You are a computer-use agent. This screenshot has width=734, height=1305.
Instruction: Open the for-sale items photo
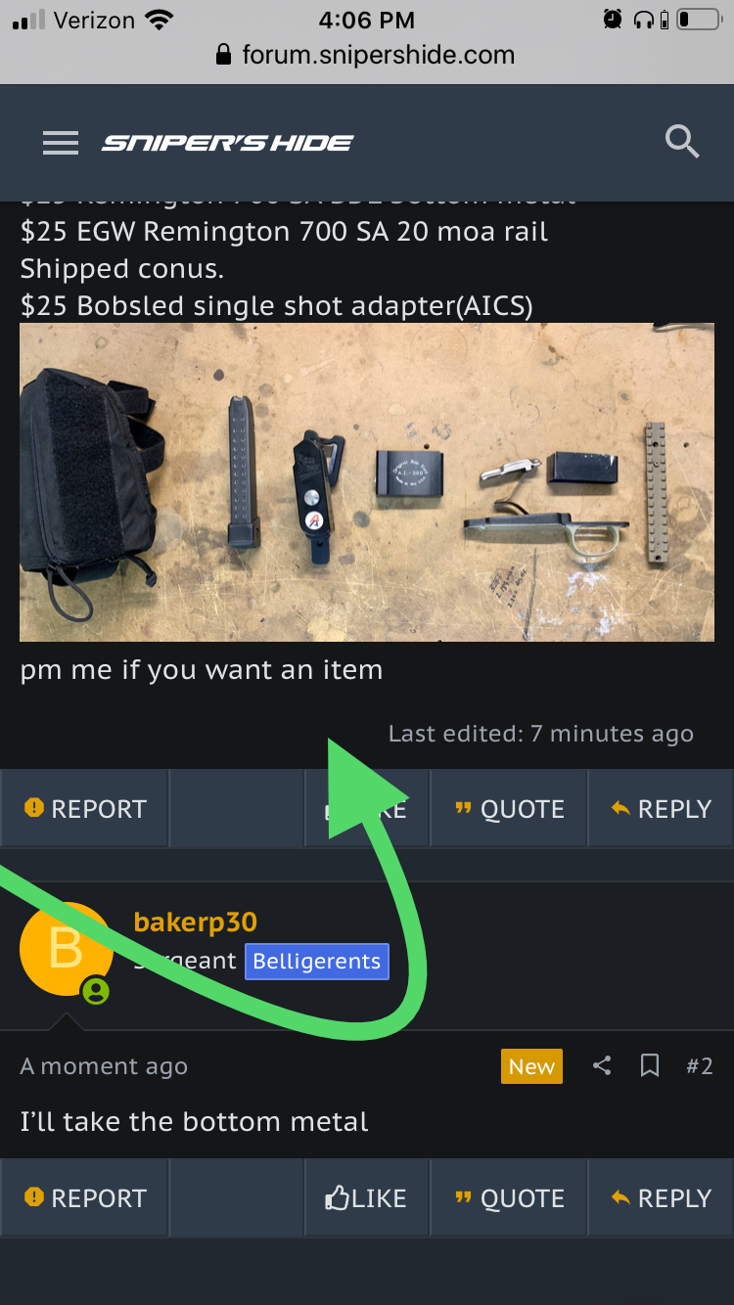click(367, 482)
